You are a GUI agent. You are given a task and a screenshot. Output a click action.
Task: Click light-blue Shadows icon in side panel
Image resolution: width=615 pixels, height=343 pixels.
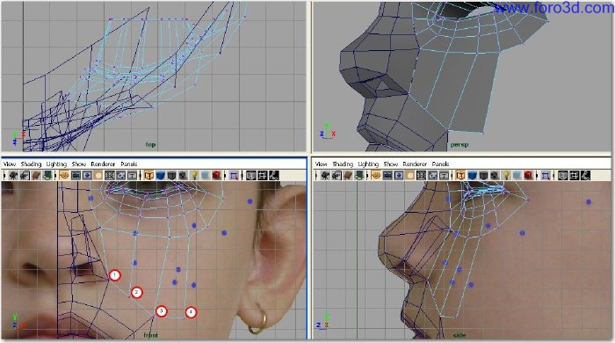(517, 175)
